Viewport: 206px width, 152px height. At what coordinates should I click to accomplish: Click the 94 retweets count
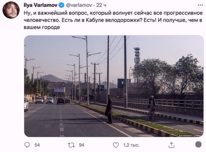coord(82,145)
